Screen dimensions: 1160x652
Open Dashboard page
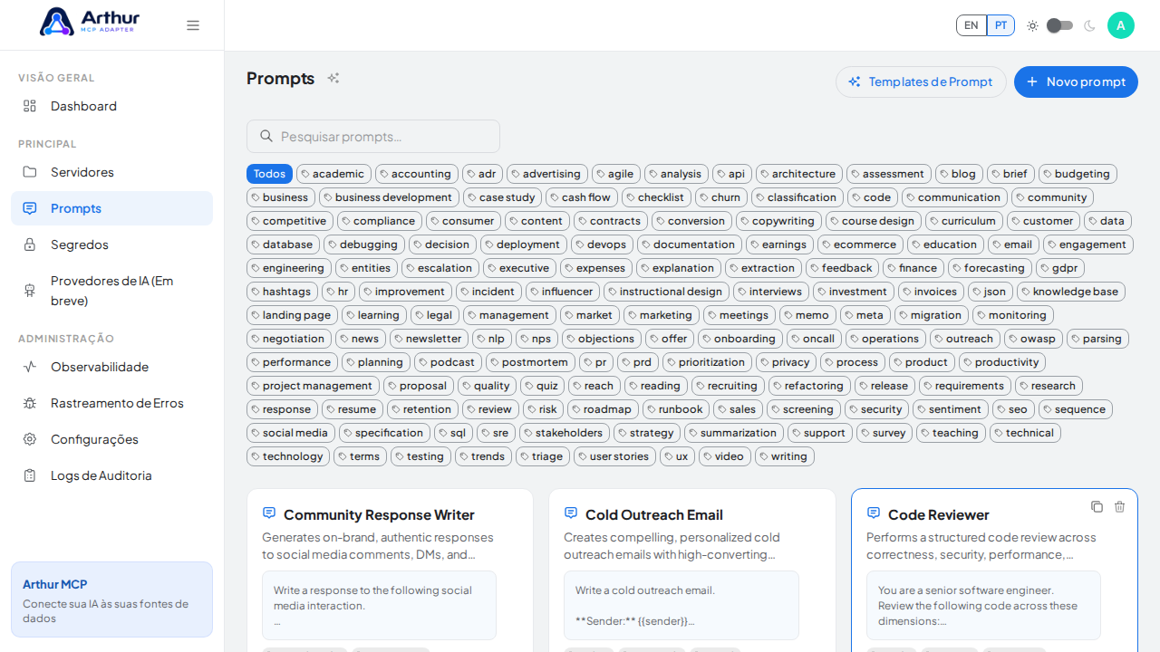(x=111, y=106)
